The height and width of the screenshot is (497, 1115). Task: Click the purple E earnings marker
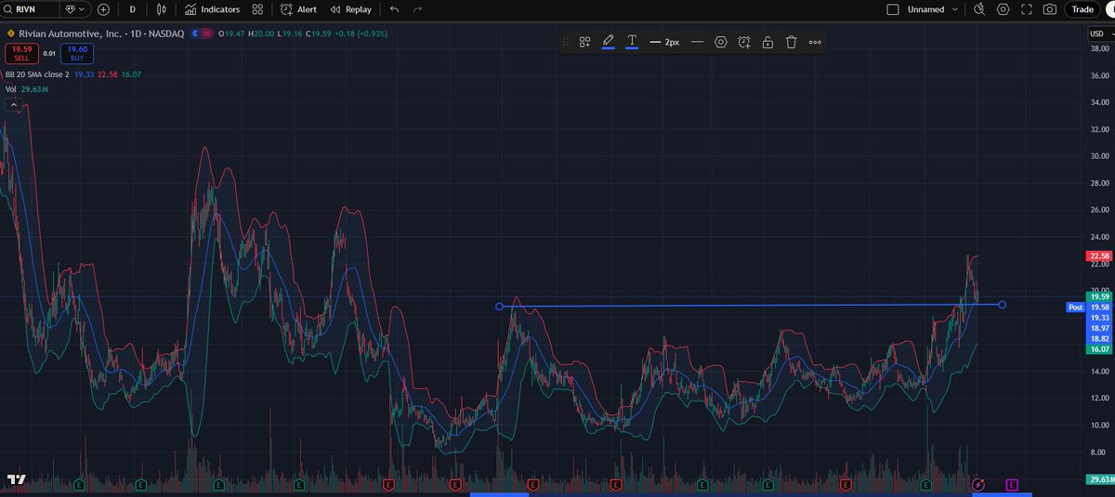[1012, 484]
